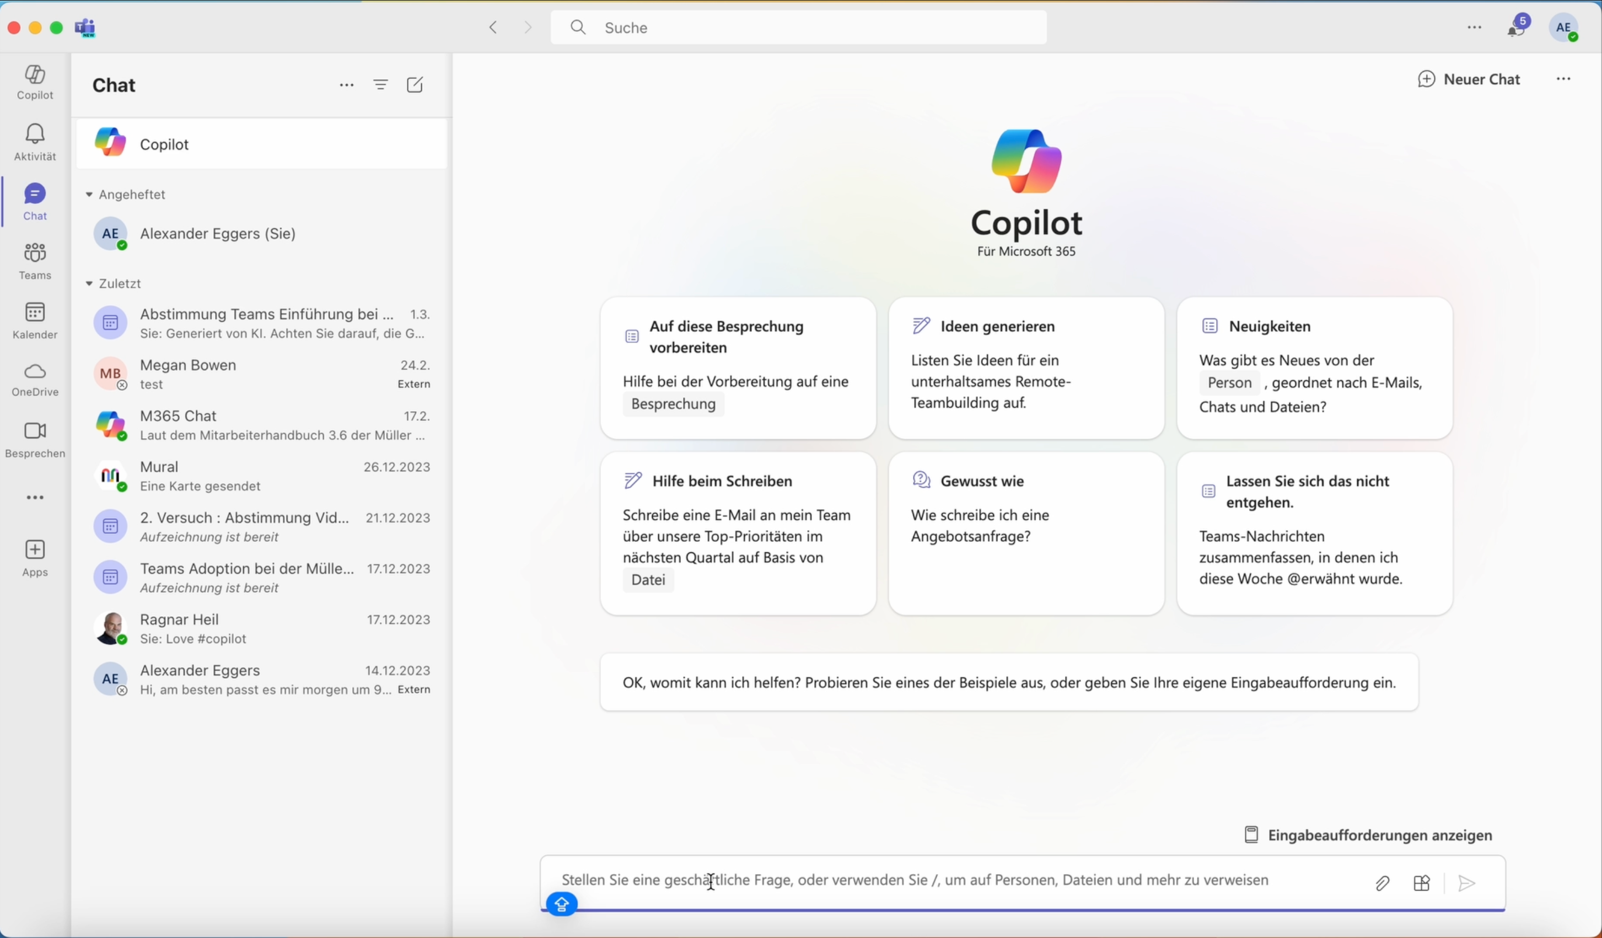This screenshot has height=938, width=1602.
Task: Click the new chat compose icon
Action: pyautogui.click(x=415, y=84)
